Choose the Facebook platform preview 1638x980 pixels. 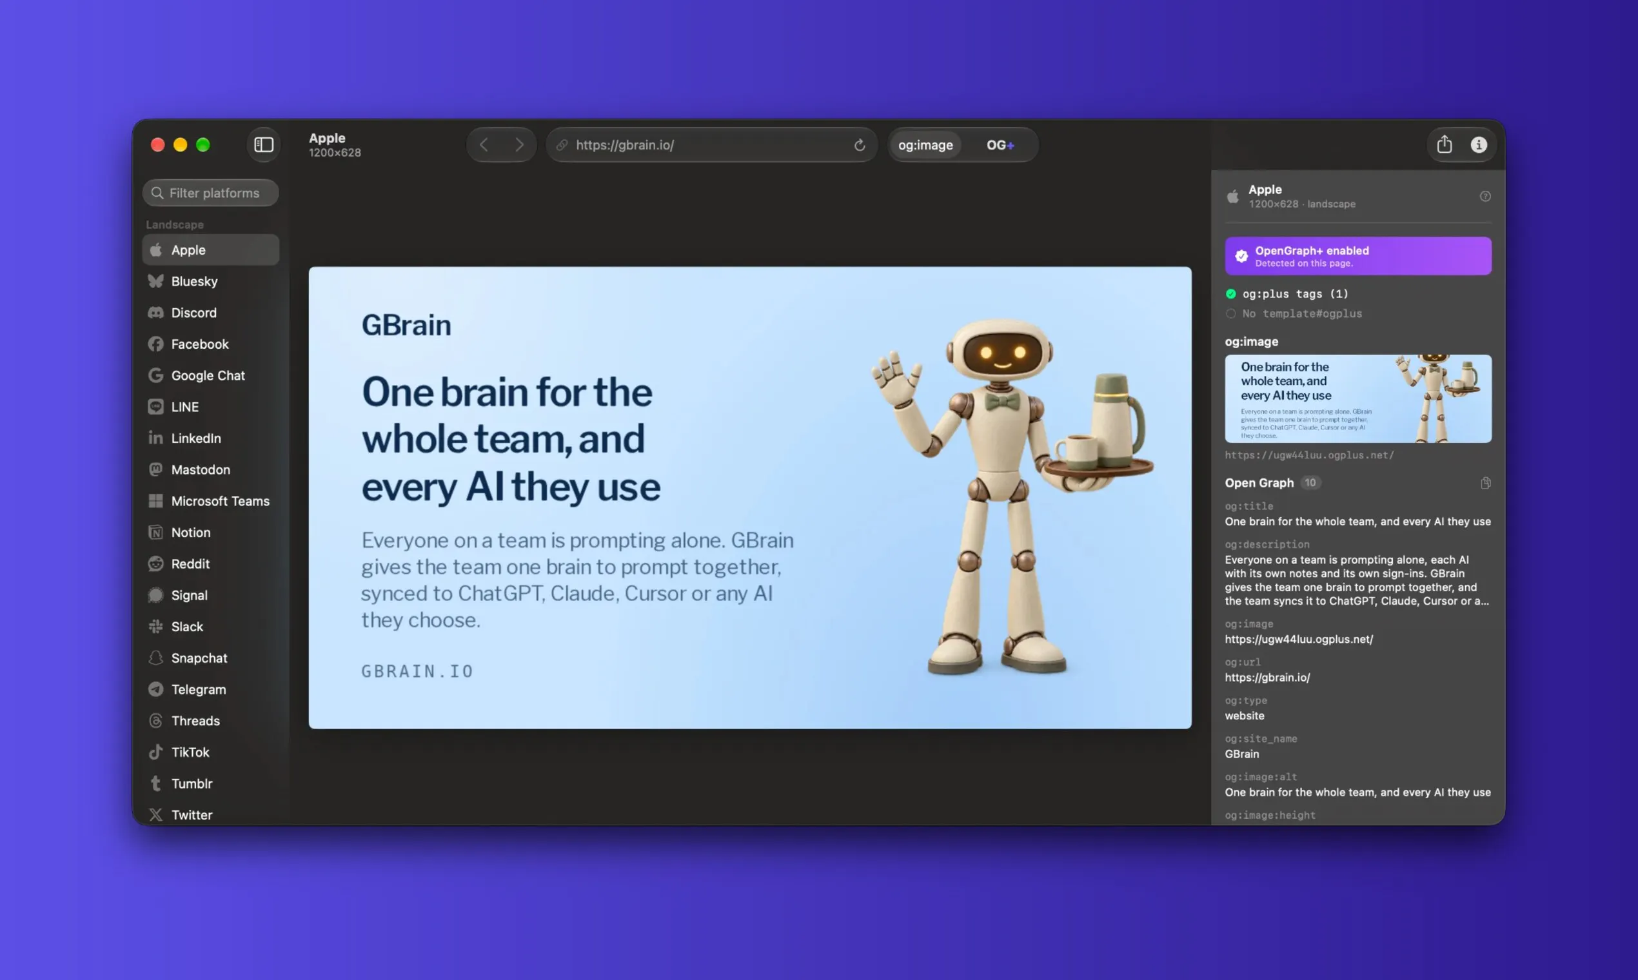[211, 344]
